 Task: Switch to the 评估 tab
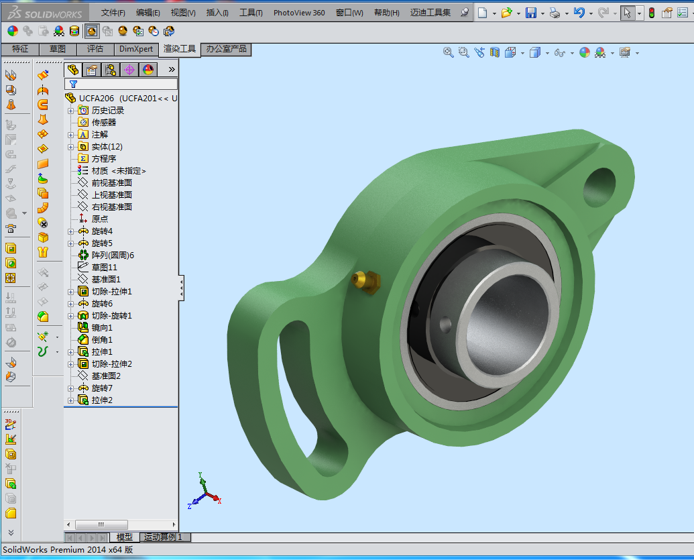pyautogui.click(x=95, y=49)
